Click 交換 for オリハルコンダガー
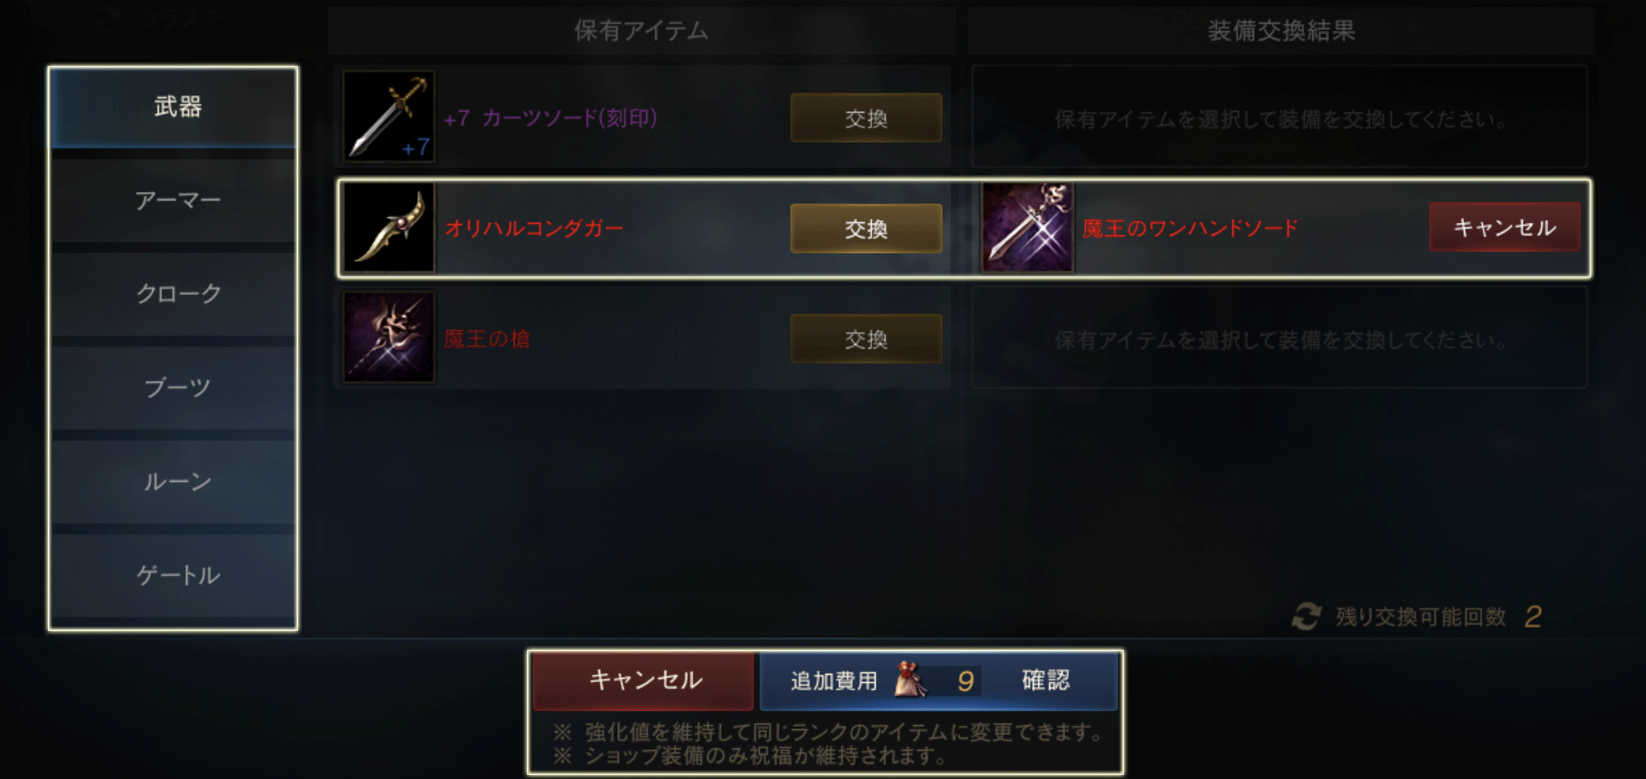Image resolution: width=1646 pixels, height=779 pixels. click(x=866, y=228)
